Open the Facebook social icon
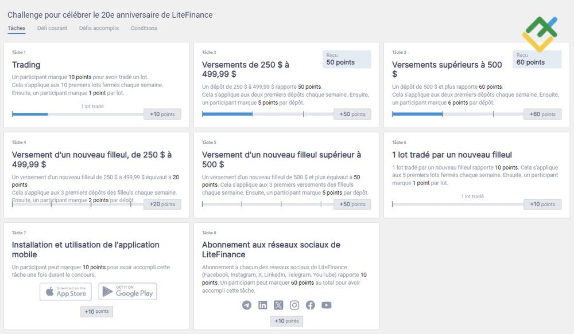 [311, 305]
